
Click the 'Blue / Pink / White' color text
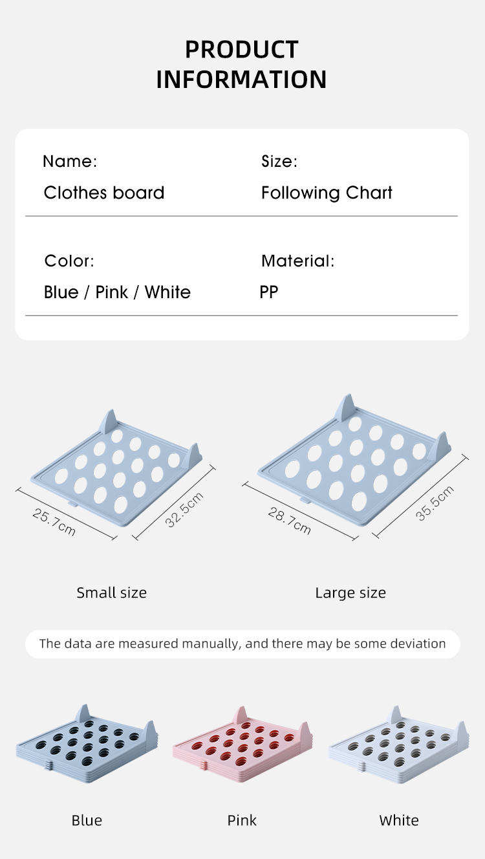click(117, 292)
